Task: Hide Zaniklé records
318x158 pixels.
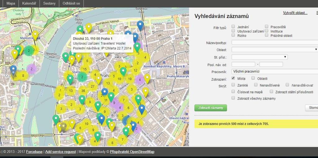Action: (233, 85)
